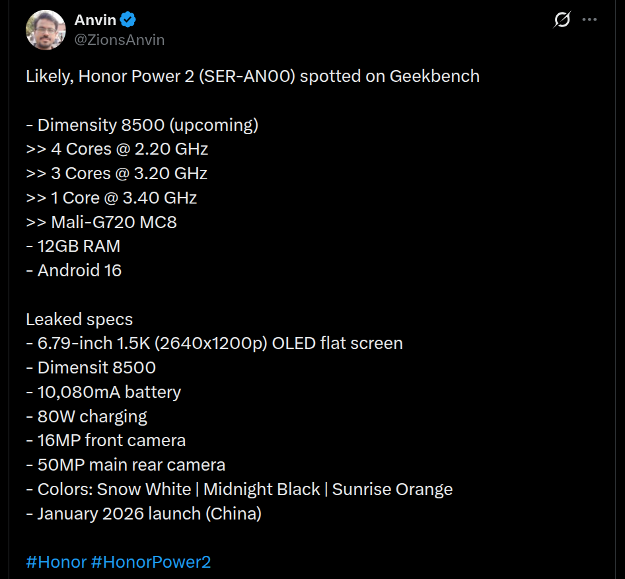
Task: Click the '12GB RAM' line
Action: (73, 246)
